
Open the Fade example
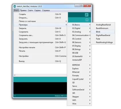(103, 39)
